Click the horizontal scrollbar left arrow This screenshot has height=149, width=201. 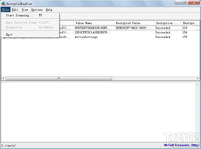pos(3,78)
